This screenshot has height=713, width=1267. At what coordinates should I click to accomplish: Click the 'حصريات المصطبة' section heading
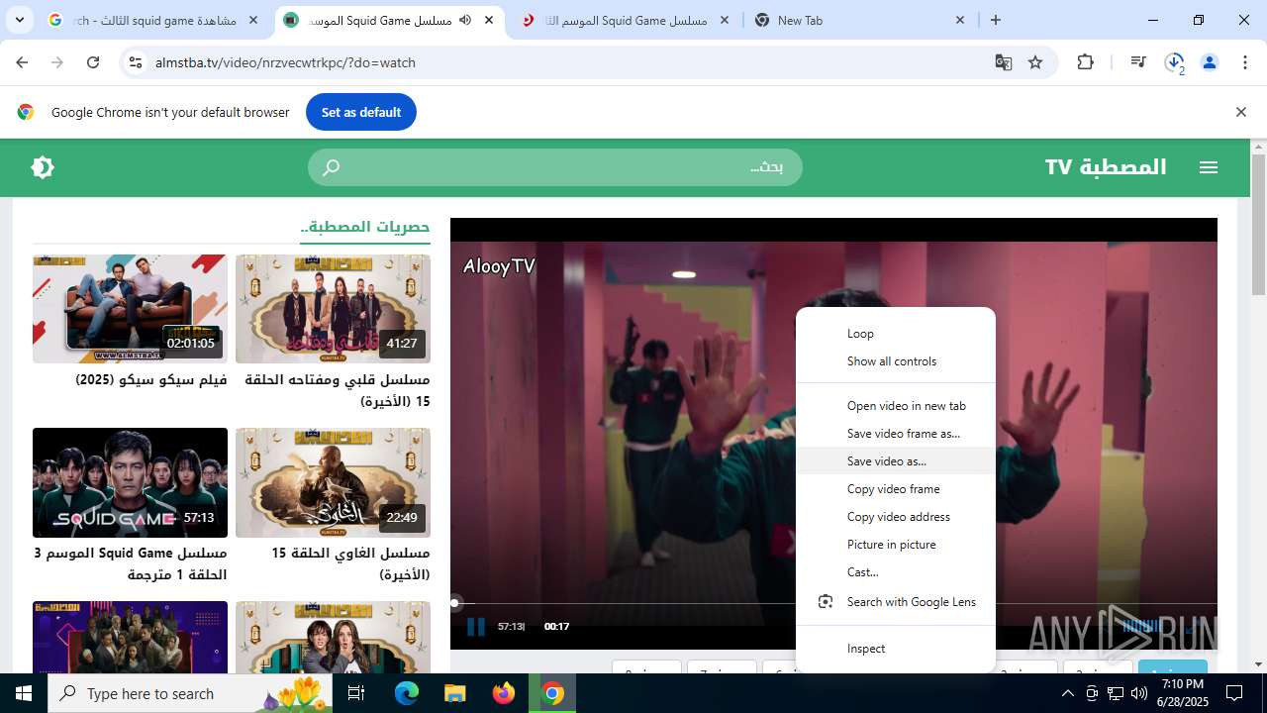point(365,228)
